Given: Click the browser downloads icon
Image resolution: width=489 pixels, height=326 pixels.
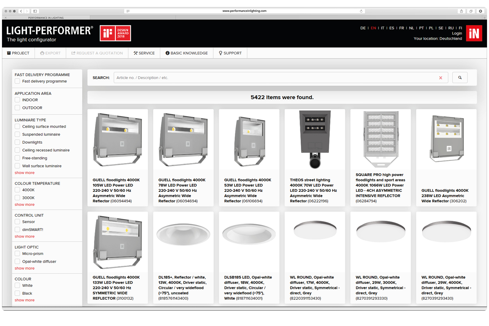Looking at the screenshot, I should [x=480, y=11].
